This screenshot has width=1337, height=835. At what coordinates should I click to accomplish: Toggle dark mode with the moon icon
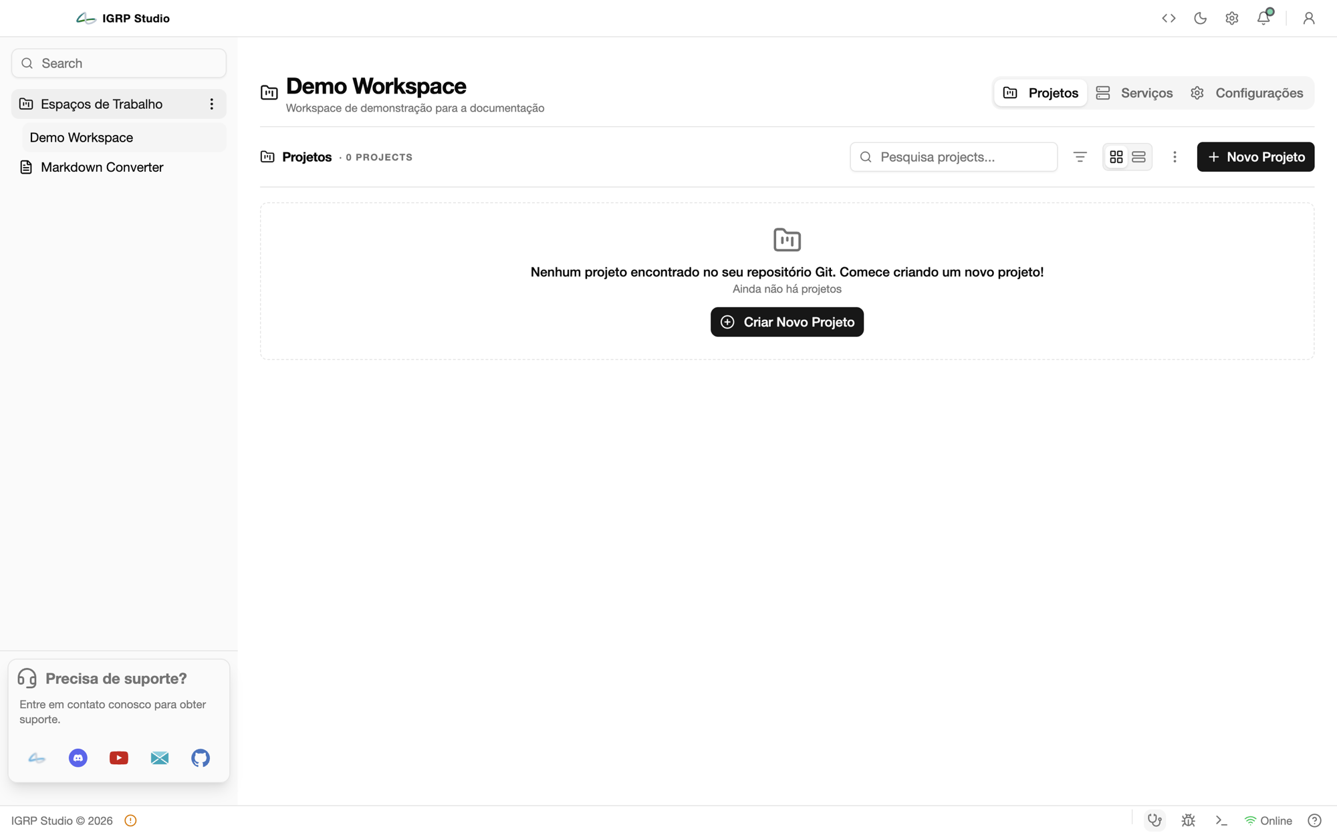[1200, 18]
